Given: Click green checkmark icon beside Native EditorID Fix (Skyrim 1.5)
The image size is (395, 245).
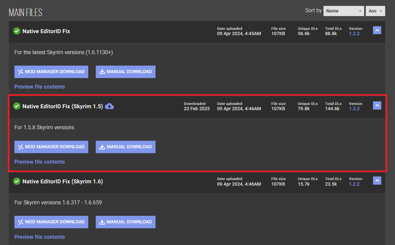Looking at the screenshot, I should (17, 106).
